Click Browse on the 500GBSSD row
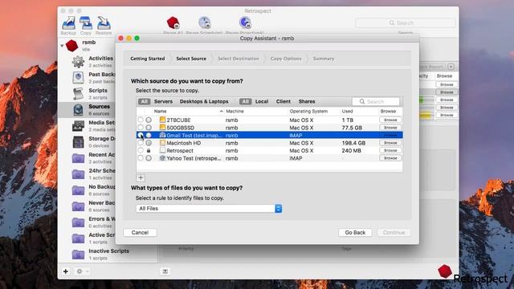This screenshot has height=289, width=514. coord(390,128)
